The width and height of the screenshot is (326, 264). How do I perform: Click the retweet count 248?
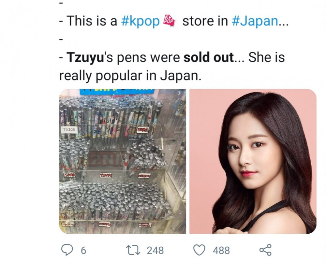(x=155, y=250)
